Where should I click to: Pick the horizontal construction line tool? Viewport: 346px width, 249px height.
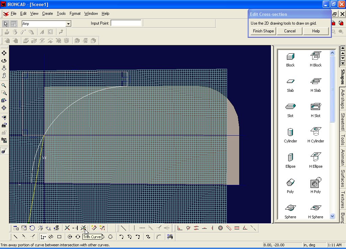(142, 228)
